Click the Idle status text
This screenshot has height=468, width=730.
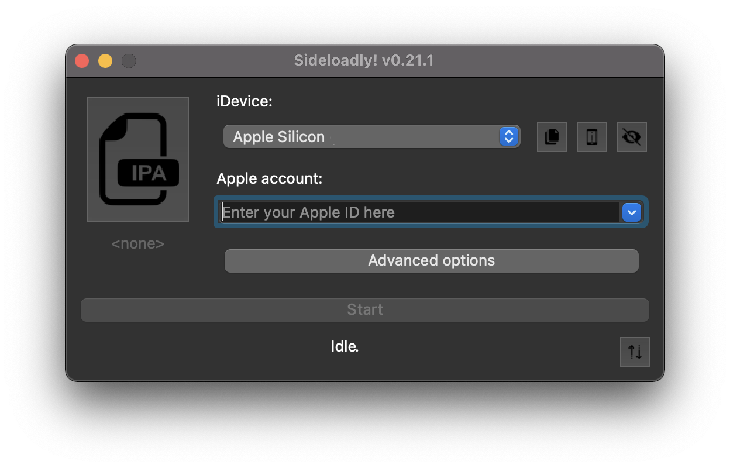pos(345,346)
